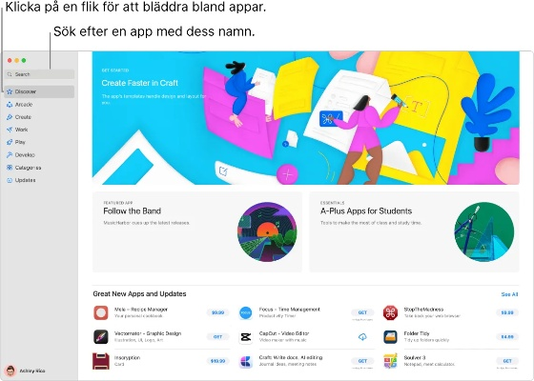Open the Categories grid item

click(39, 168)
